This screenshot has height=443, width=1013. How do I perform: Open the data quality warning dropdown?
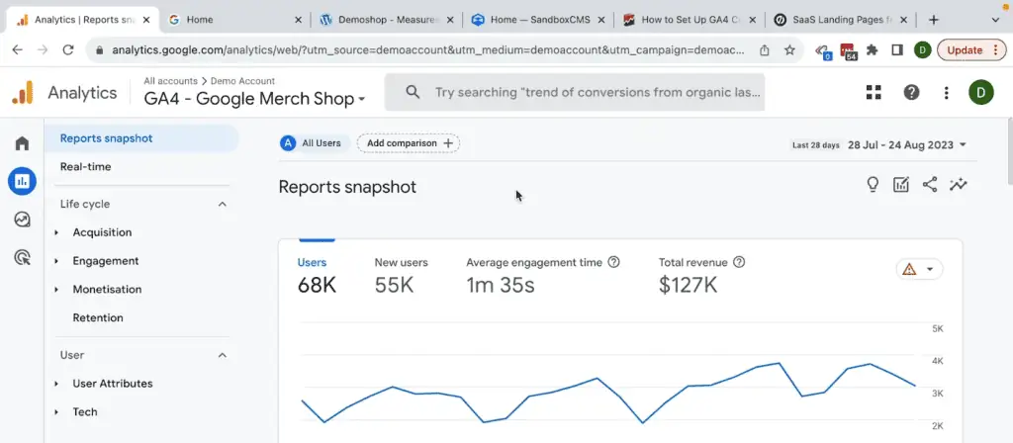point(919,269)
